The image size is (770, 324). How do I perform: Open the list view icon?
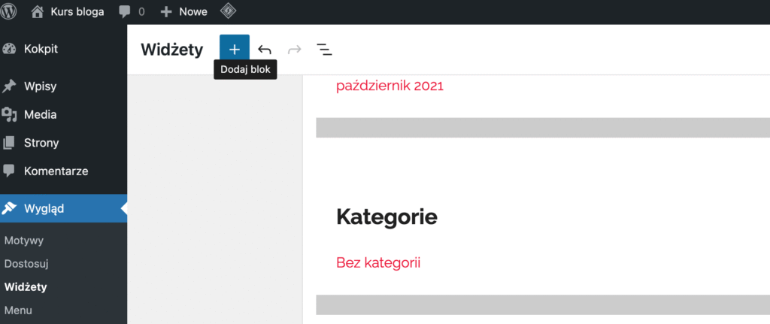tap(324, 50)
